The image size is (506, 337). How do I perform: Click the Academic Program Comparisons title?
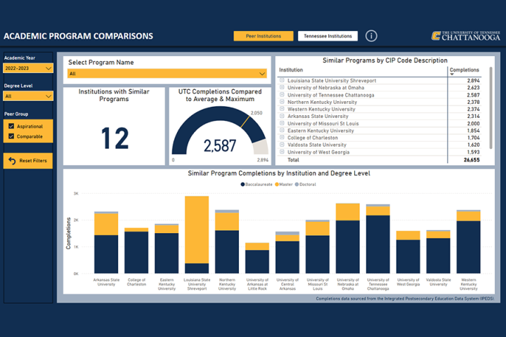coord(79,36)
